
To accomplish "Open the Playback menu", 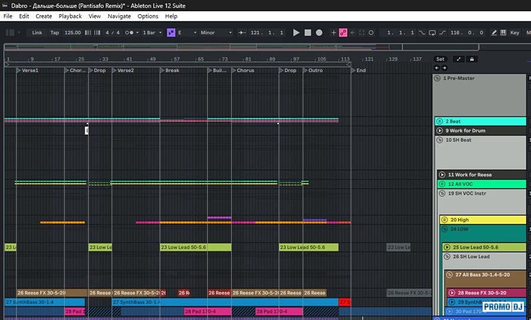I will pos(70,17).
